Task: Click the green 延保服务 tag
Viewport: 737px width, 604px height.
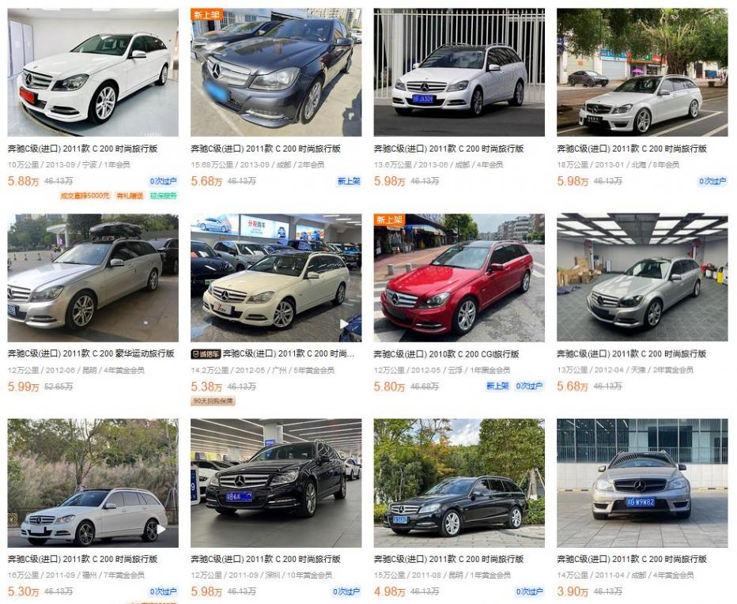Action: click(x=163, y=195)
